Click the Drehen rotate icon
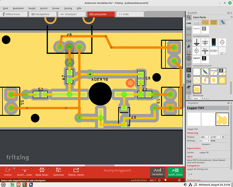The width and height of the screenshot is (233, 187). tap(7, 169)
